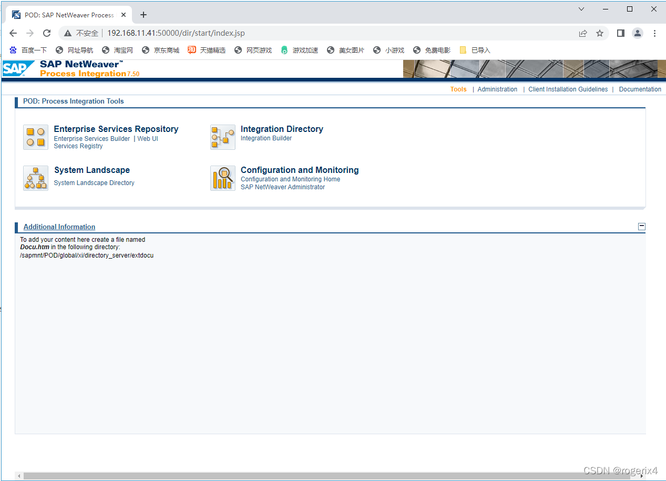Reload the page with refresh icon

click(47, 33)
